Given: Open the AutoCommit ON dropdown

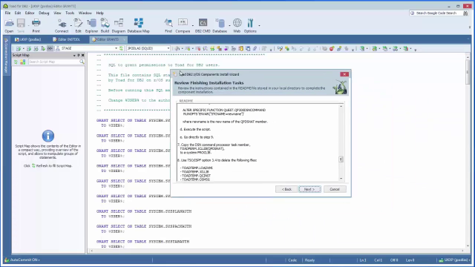Looking at the screenshot, I should (x=39, y=260).
